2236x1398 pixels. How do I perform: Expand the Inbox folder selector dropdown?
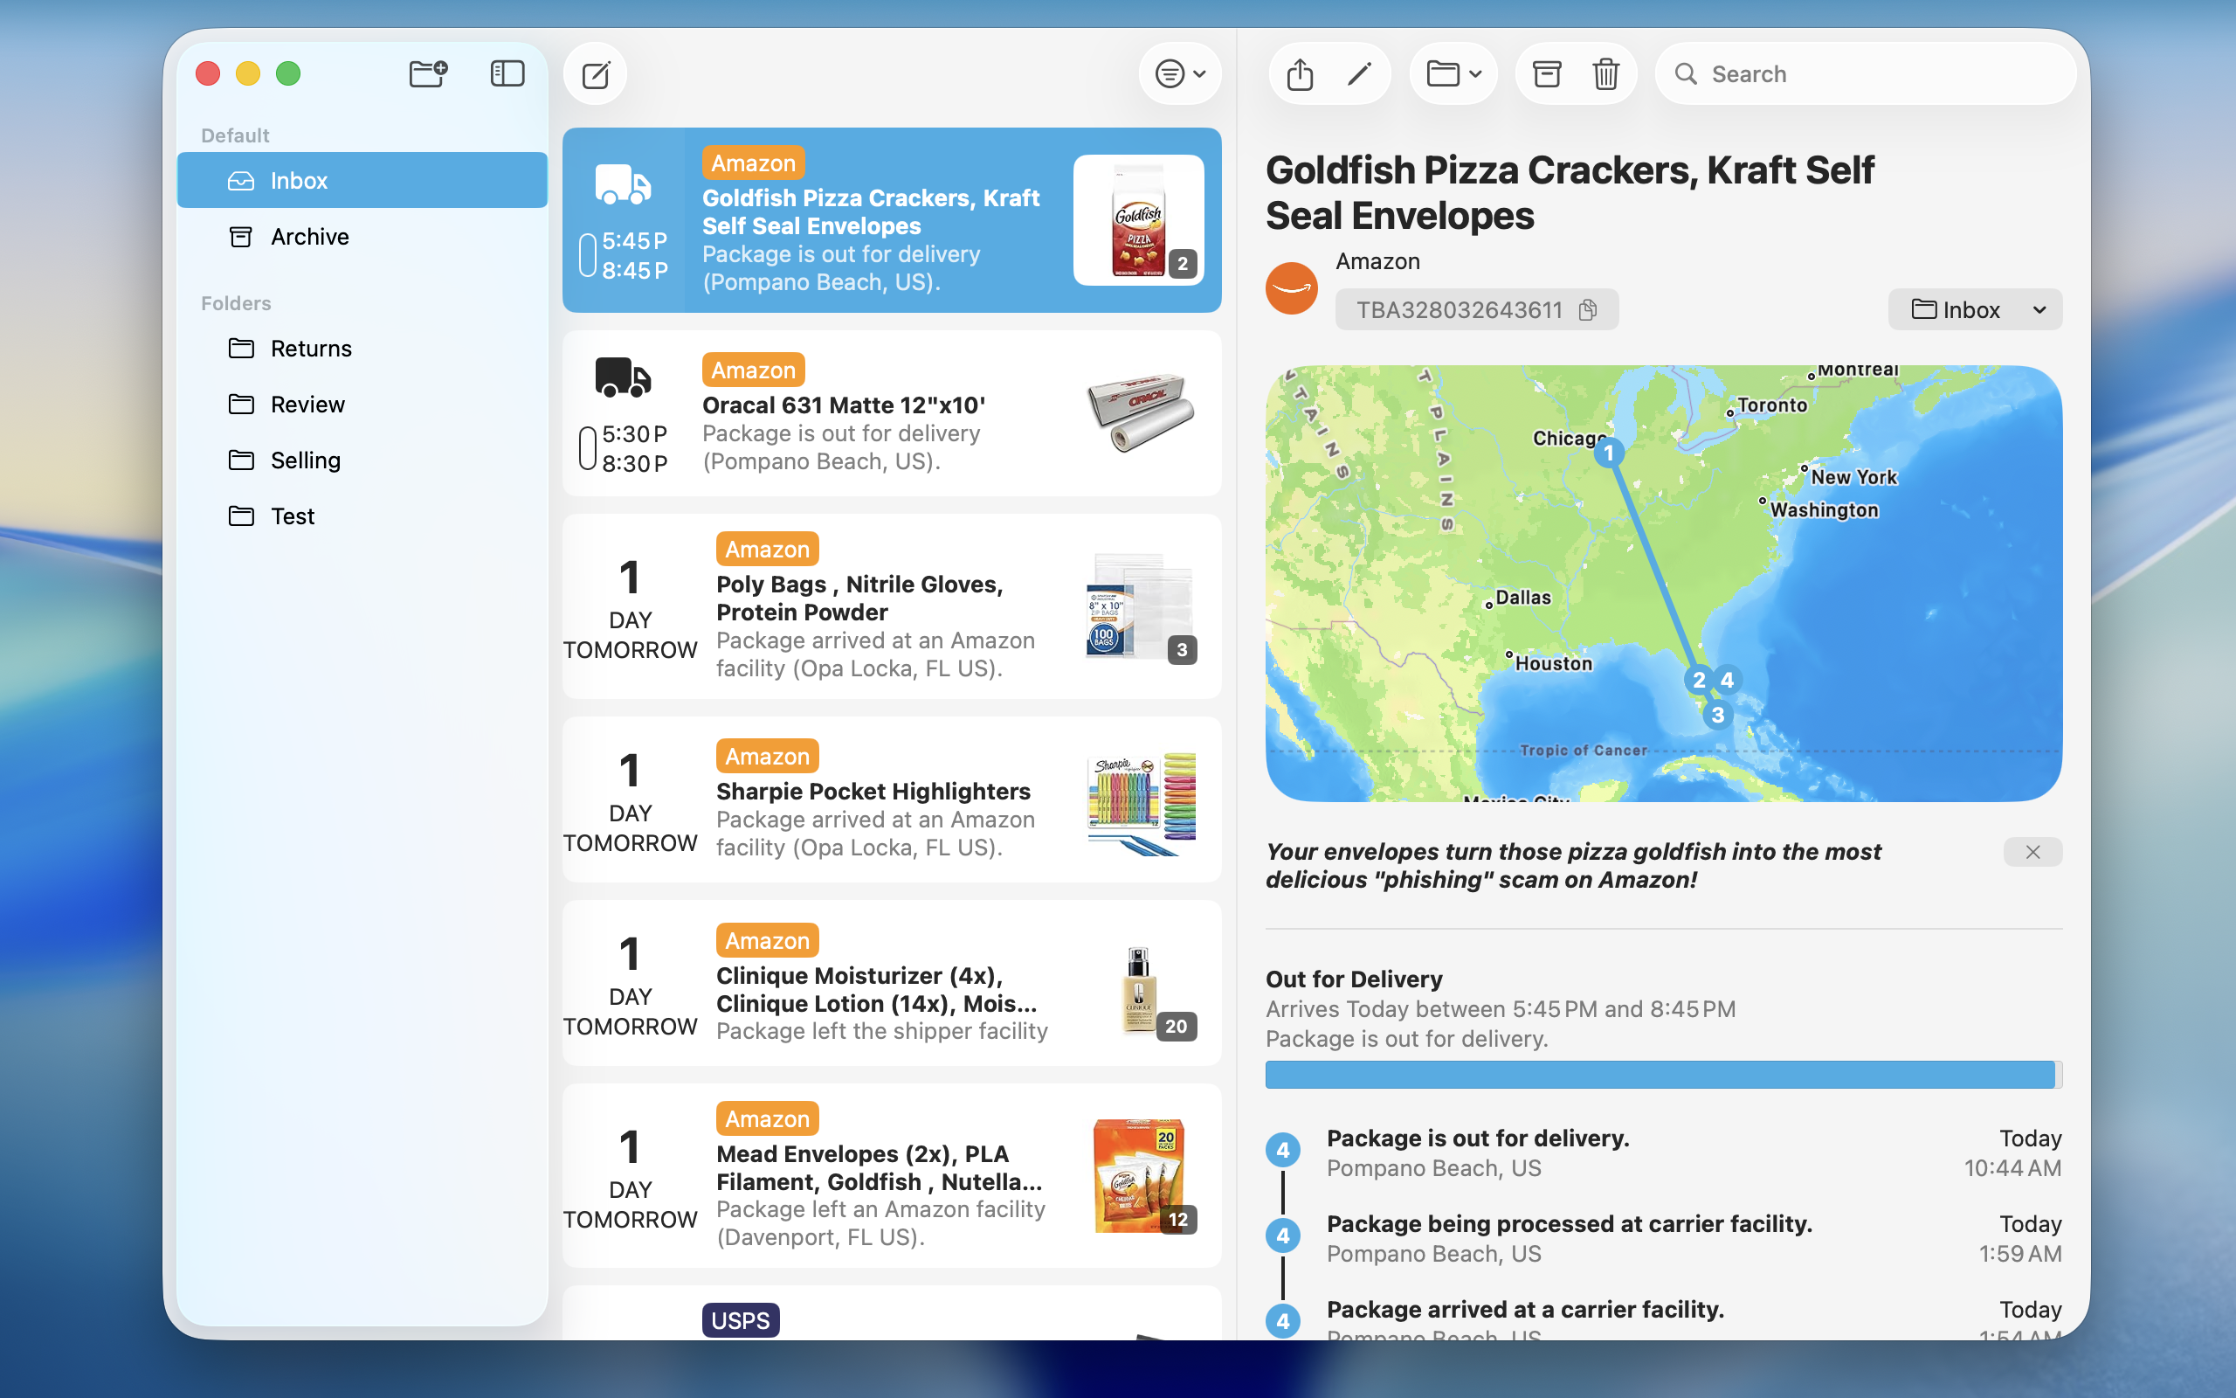pyautogui.click(x=1975, y=309)
